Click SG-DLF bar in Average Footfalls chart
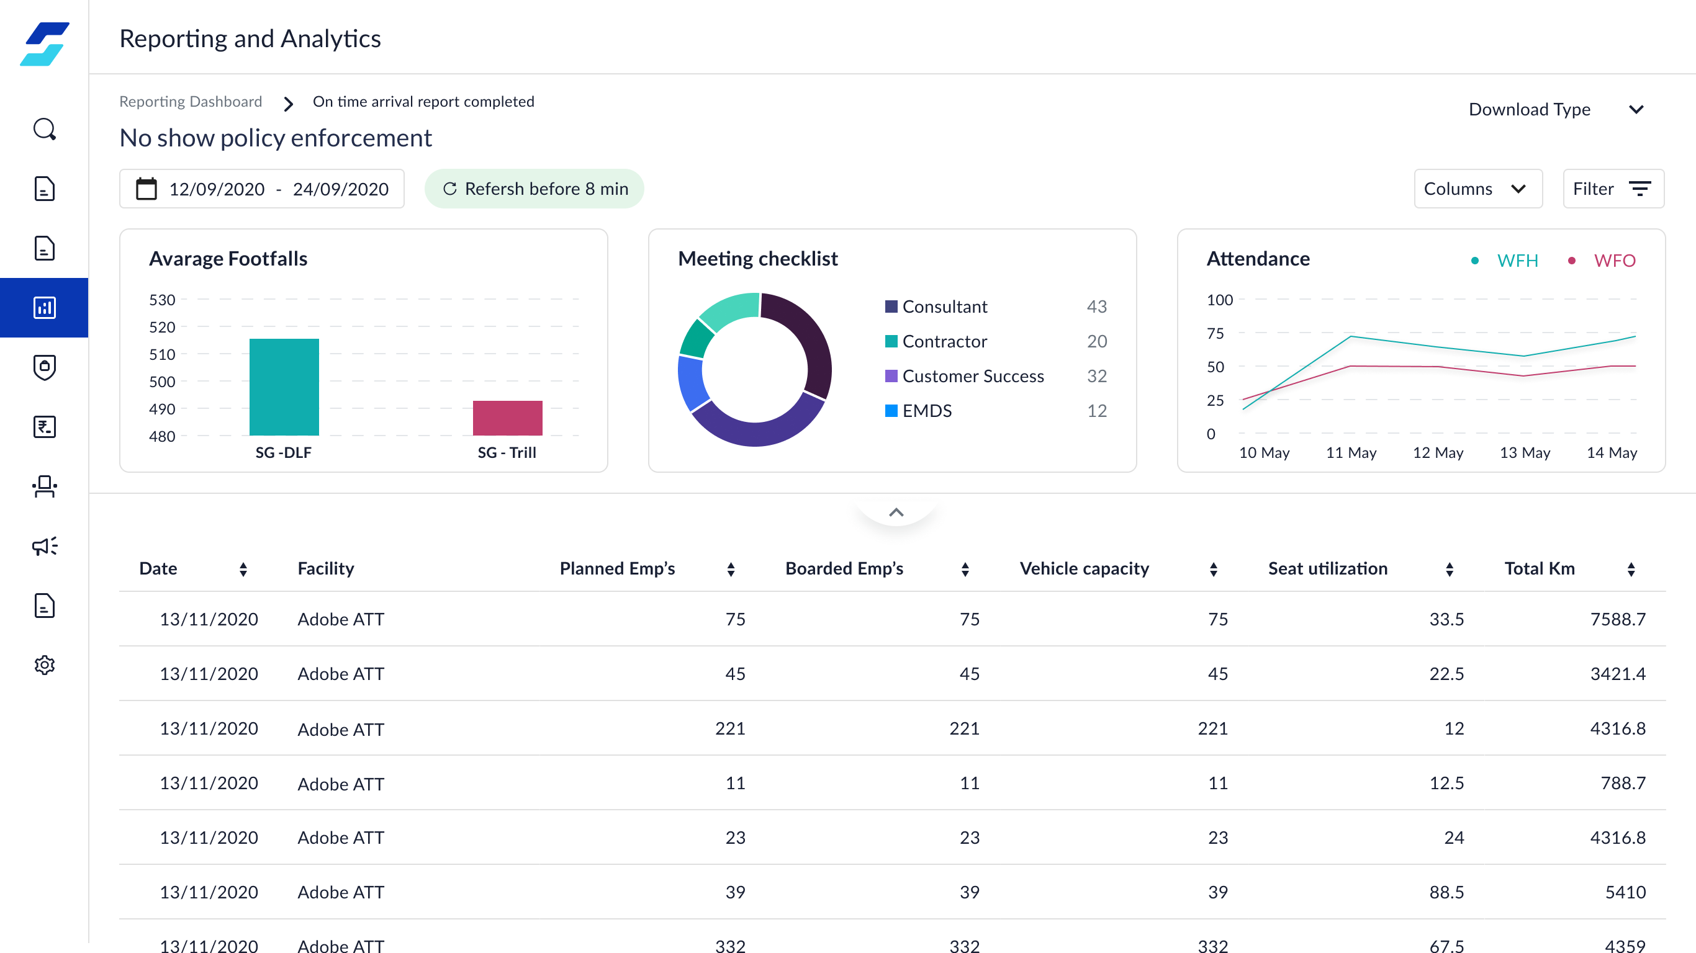This screenshot has height=953, width=1696. [x=283, y=390]
